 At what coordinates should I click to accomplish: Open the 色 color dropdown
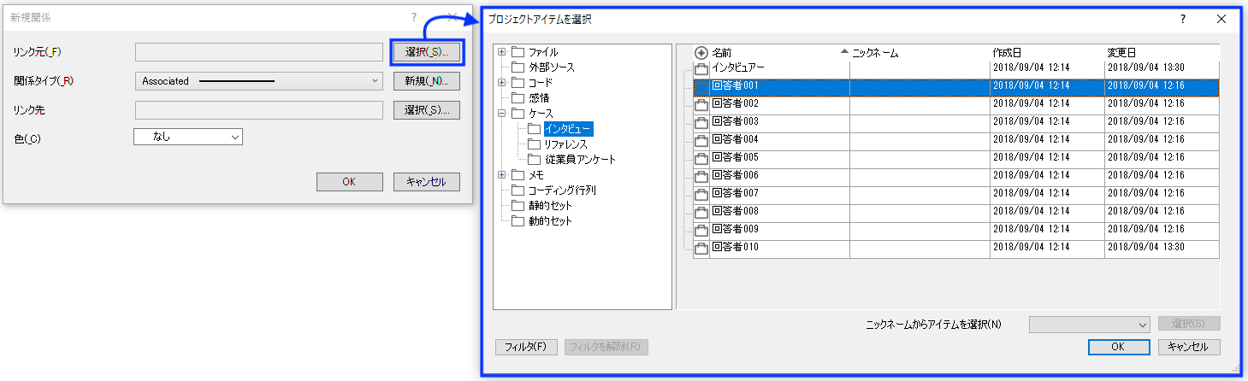tap(188, 137)
